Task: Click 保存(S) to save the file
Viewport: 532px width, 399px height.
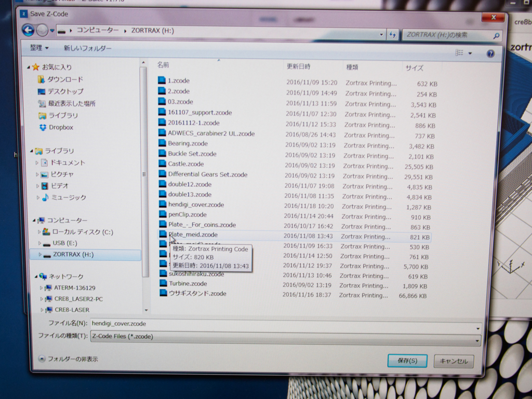Action: 407,361
